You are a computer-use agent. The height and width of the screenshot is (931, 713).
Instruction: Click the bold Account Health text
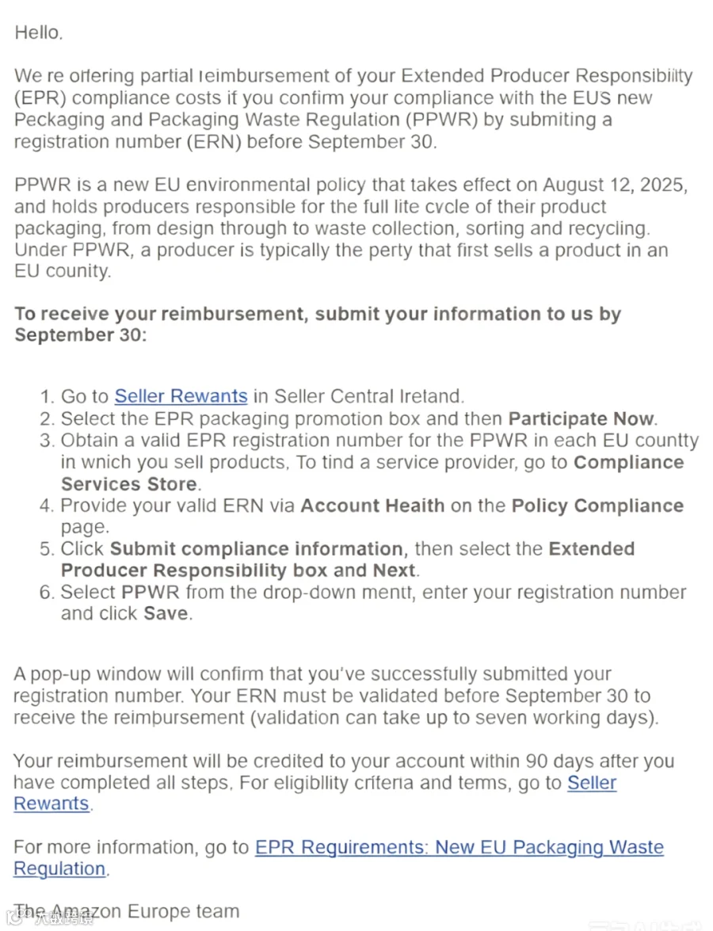372,506
